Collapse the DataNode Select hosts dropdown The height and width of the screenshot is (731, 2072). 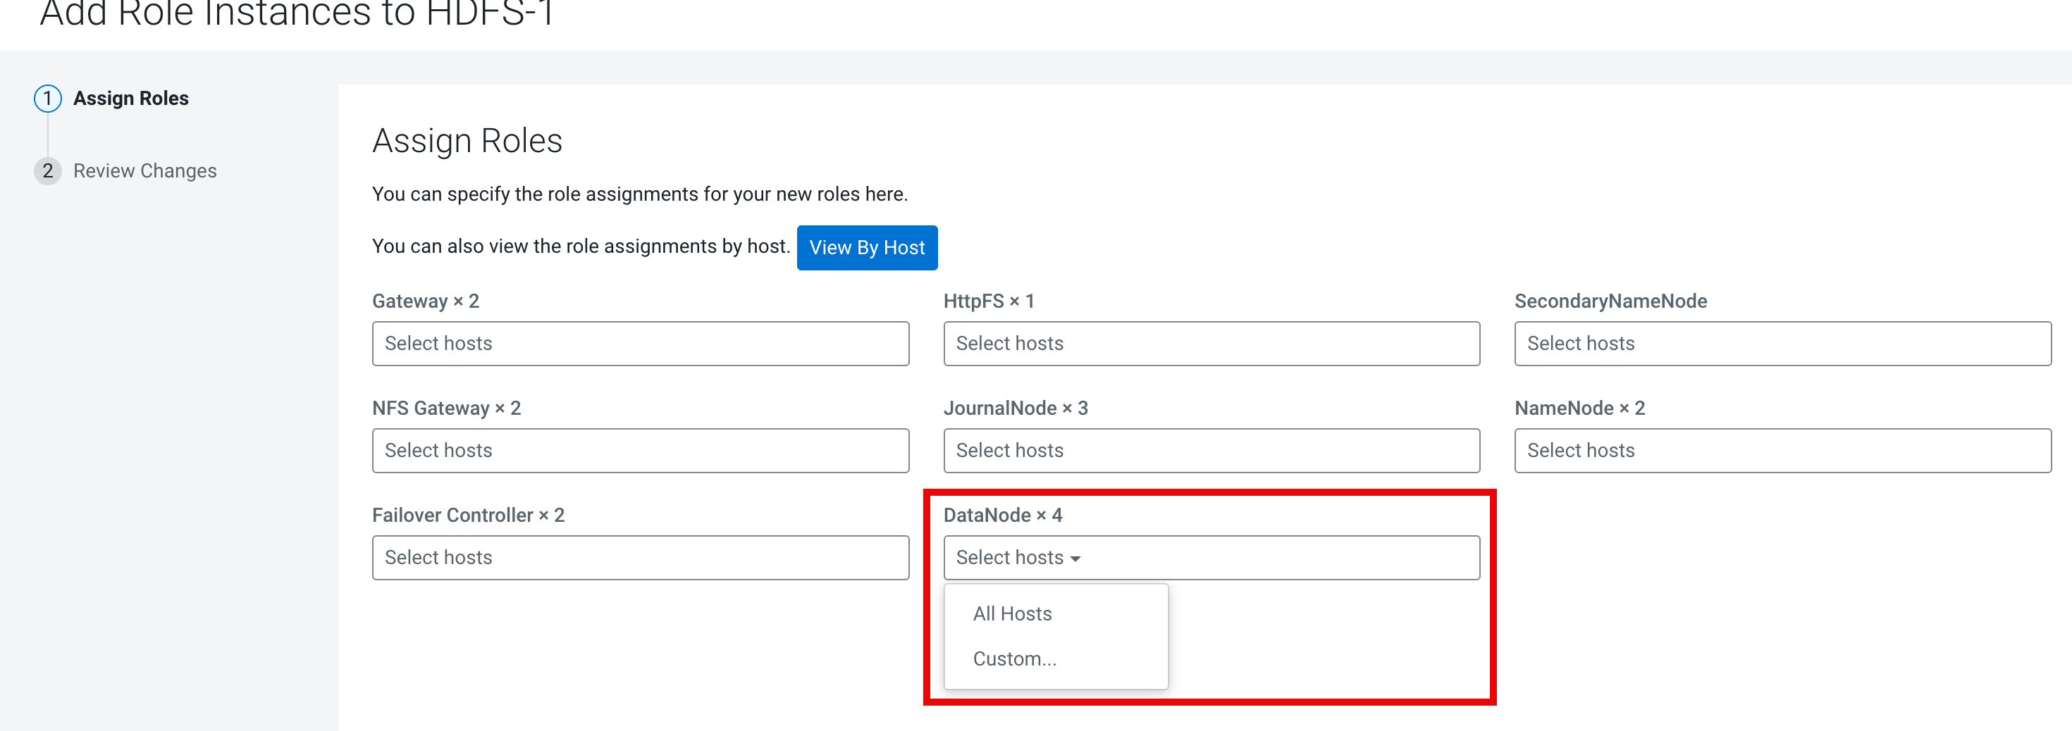click(1211, 557)
